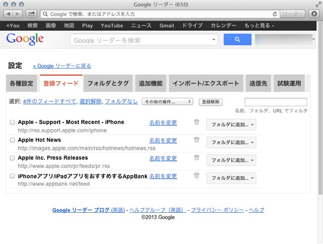Open カレンダー from Google bar

point(223,26)
